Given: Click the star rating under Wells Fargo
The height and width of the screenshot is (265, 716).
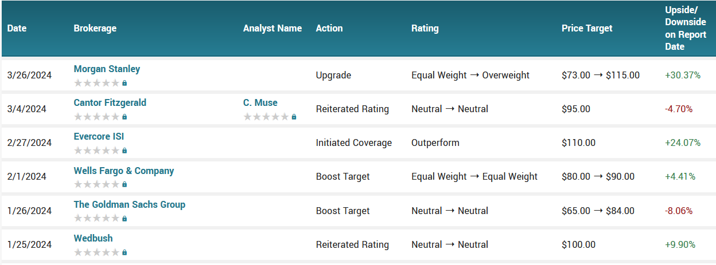Looking at the screenshot, I should point(97,184).
